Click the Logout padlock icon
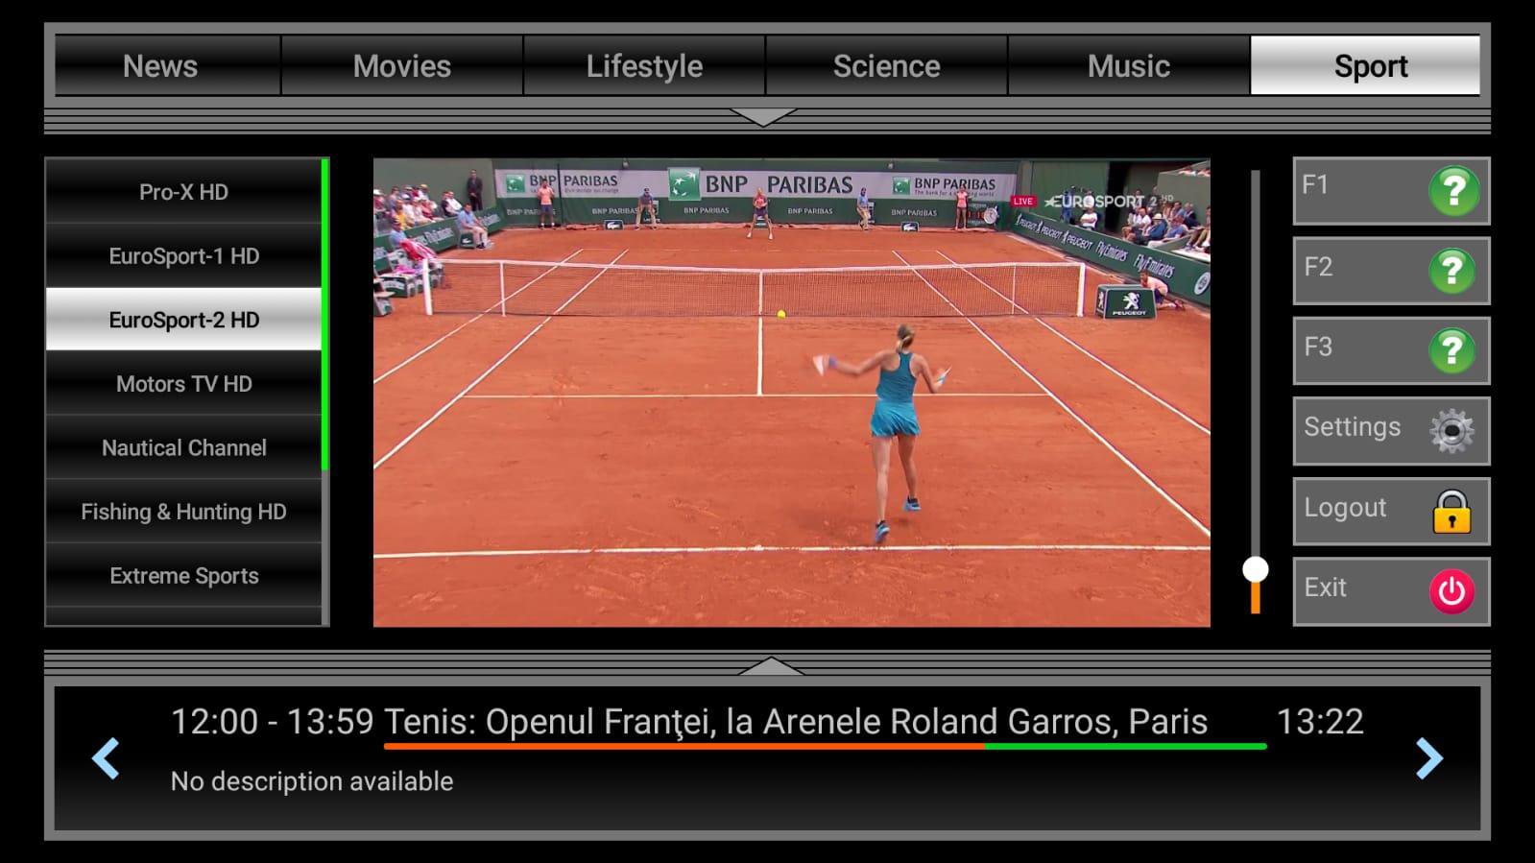The width and height of the screenshot is (1535, 863). (x=1451, y=512)
